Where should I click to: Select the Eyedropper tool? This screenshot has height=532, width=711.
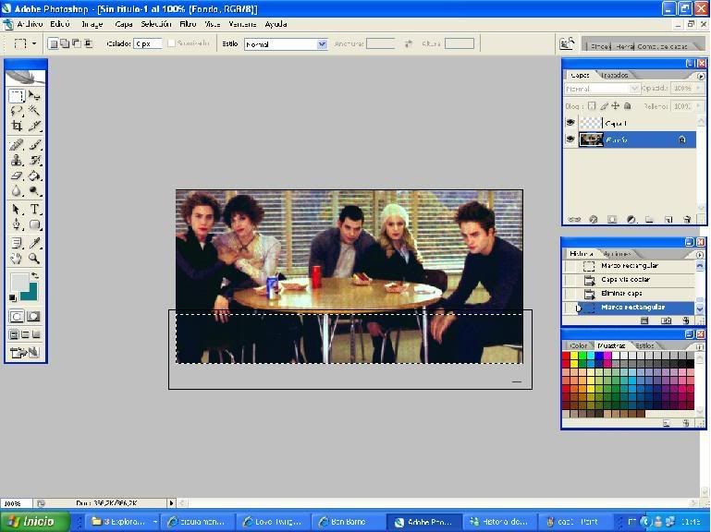[x=34, y=243]
